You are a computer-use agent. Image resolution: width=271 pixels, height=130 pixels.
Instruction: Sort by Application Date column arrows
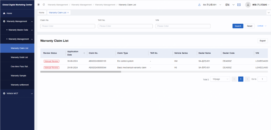tap(84, 53)
